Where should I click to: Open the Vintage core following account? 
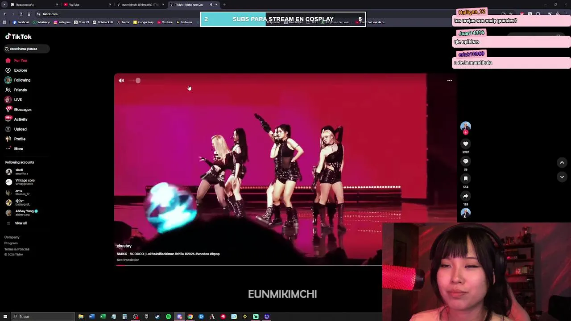pyautogui.click(x=20, y=182)
